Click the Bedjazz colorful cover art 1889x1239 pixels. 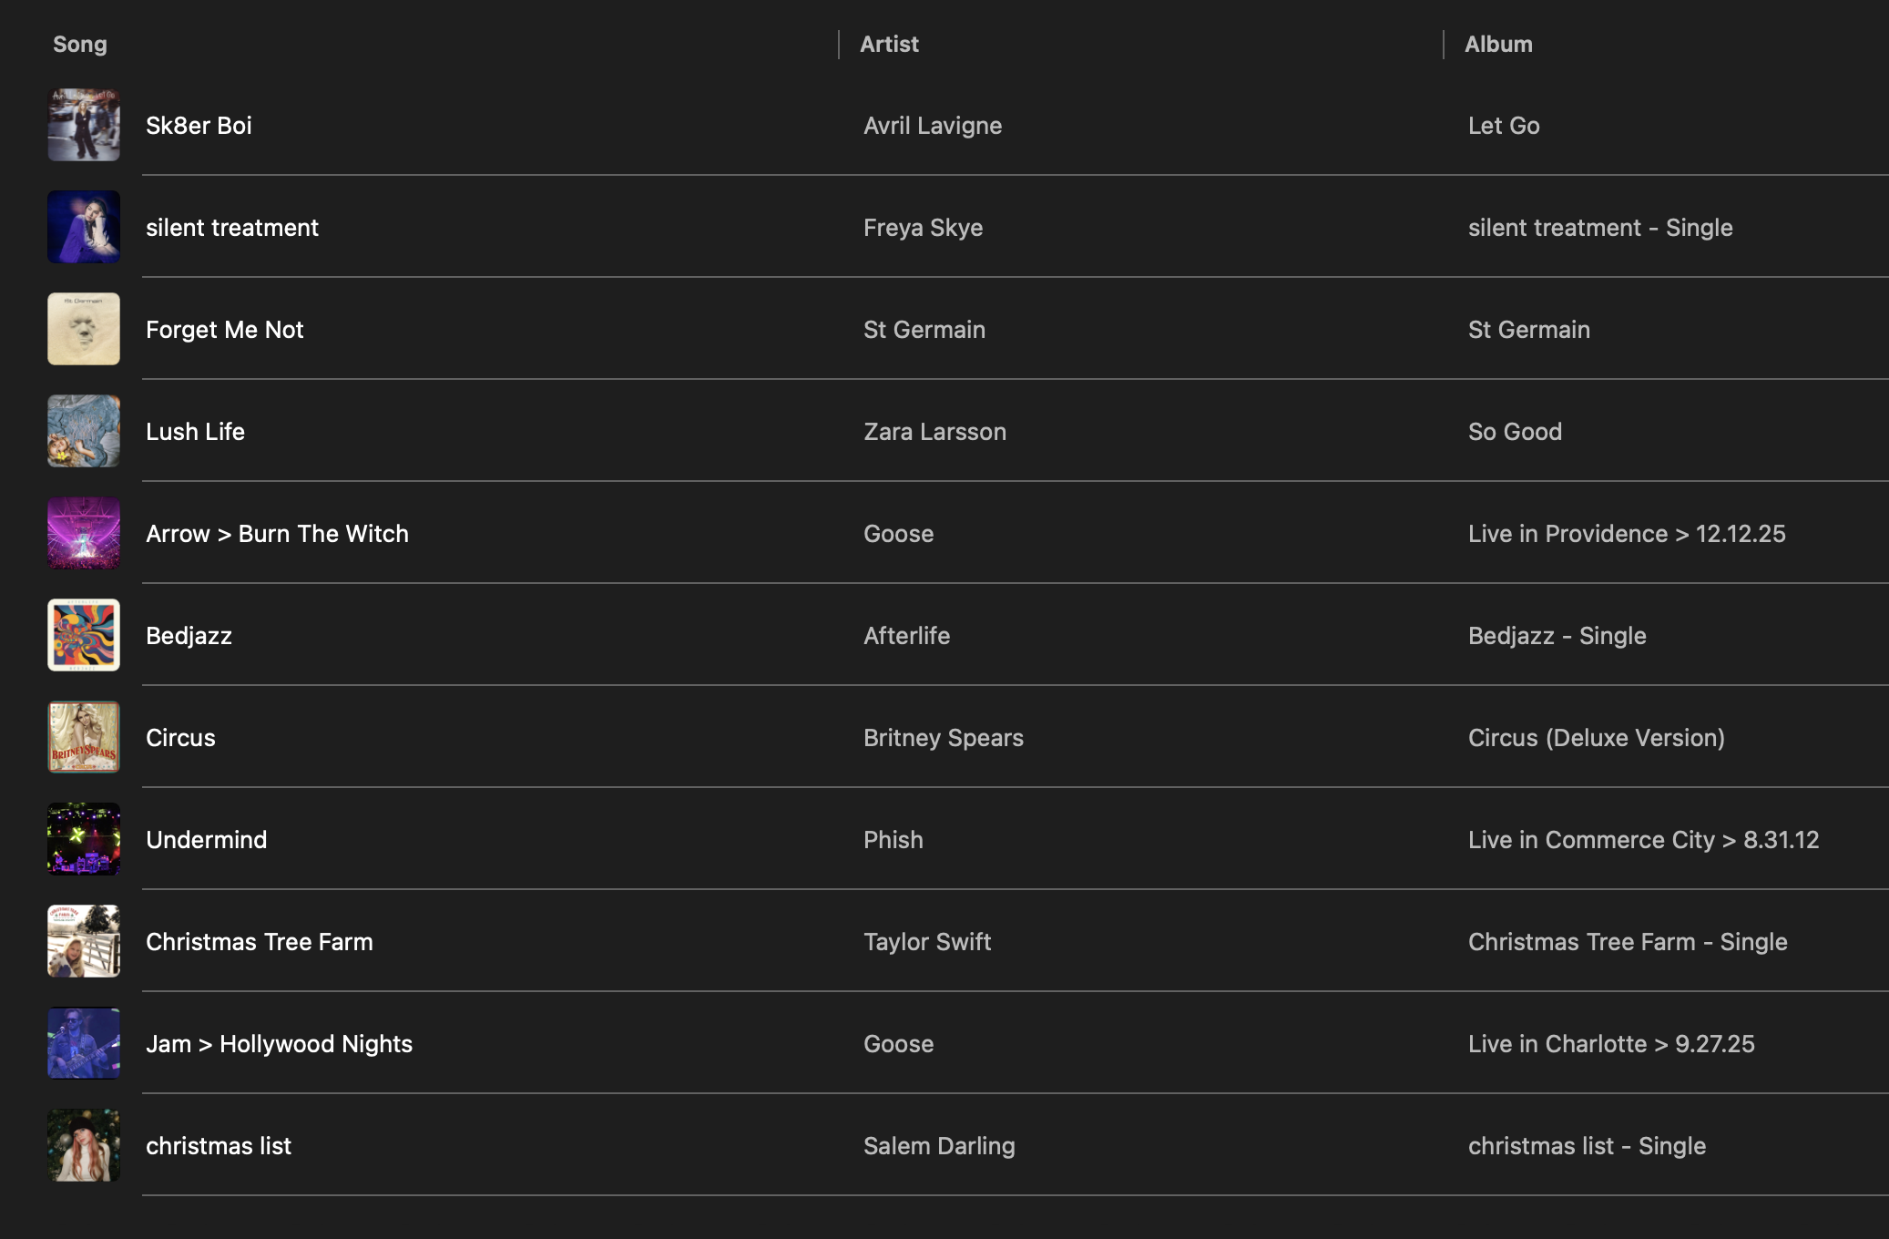84,635
